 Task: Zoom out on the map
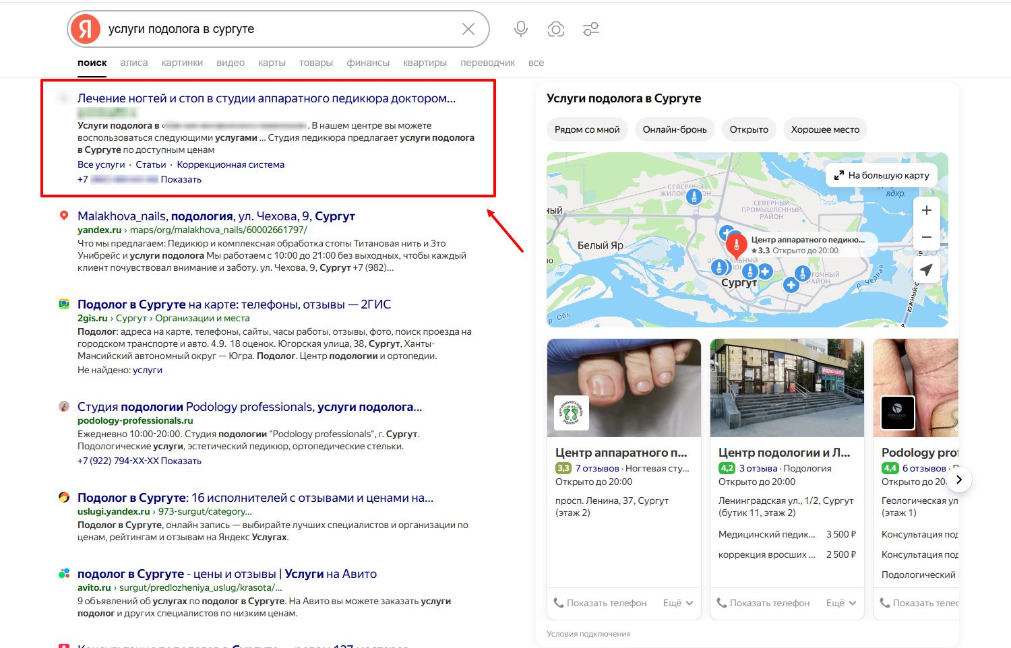pos(927,237)
